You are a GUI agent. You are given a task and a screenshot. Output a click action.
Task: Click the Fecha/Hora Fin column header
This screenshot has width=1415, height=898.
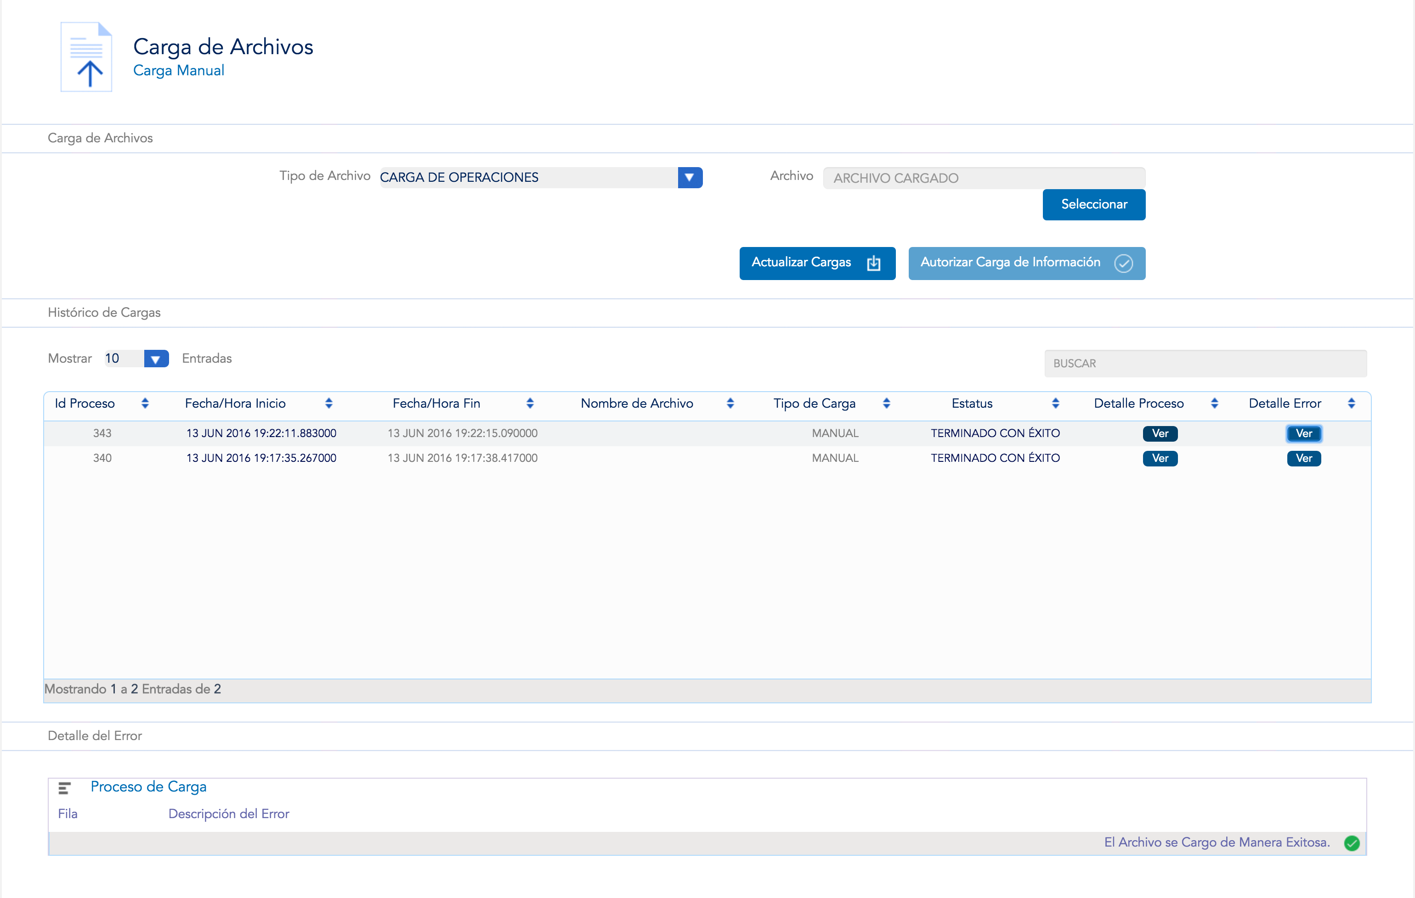(x=436, y=404)
